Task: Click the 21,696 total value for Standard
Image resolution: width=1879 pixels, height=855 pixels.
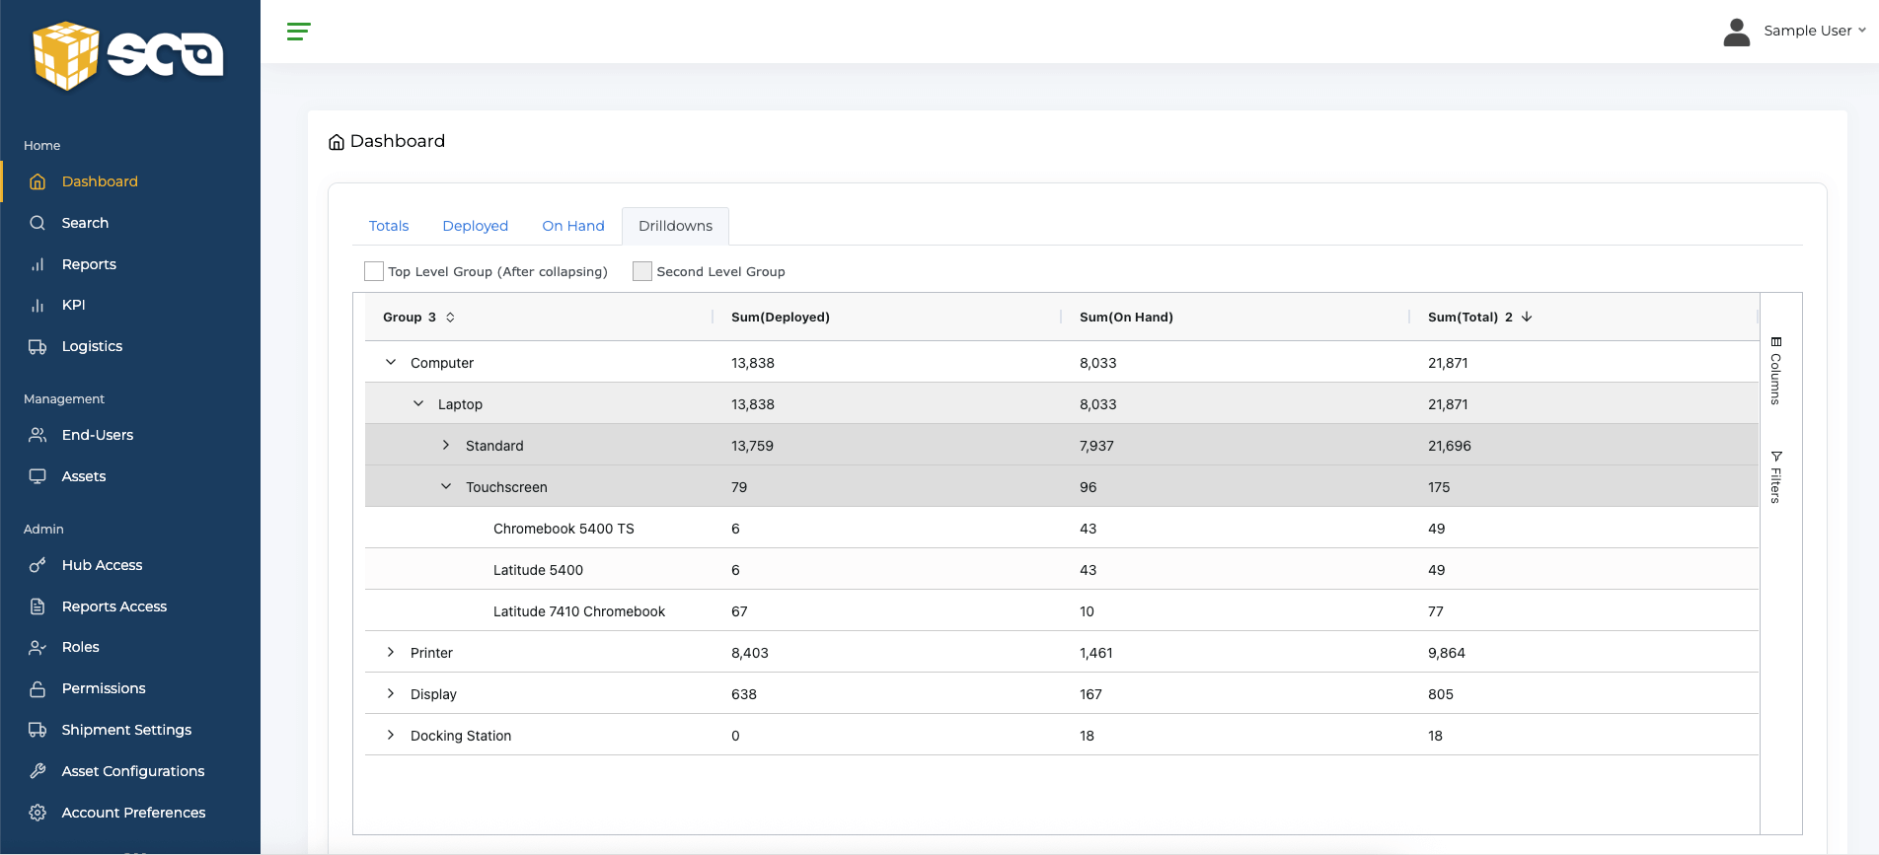Action: pos(1450,446)
